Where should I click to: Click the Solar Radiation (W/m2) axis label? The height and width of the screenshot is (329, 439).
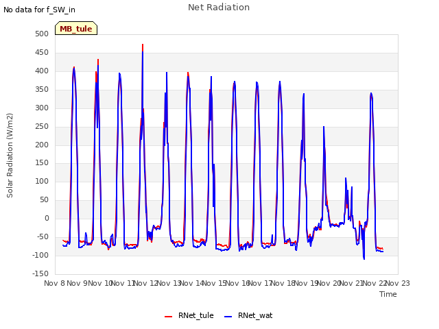click(10, 156)
